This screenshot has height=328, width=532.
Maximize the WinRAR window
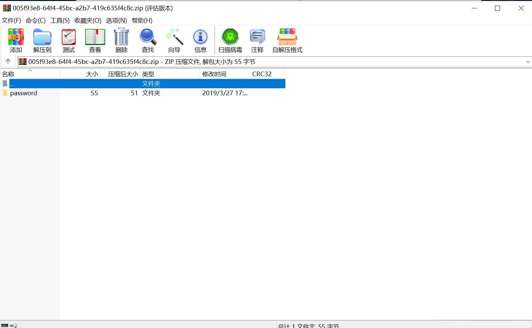click(498, 8)
